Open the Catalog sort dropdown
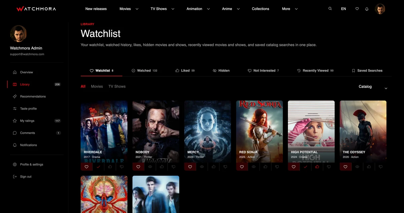404x213 pixels. 373,87
